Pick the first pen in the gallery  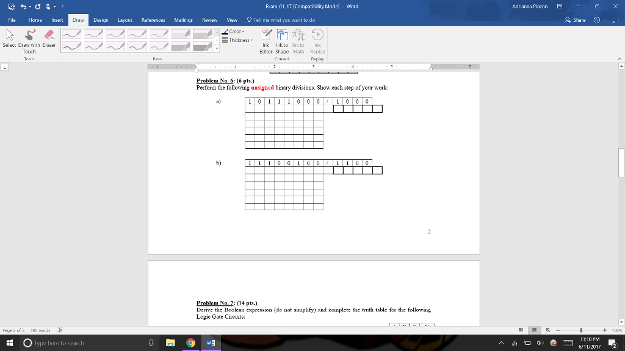tap(72, 35)
